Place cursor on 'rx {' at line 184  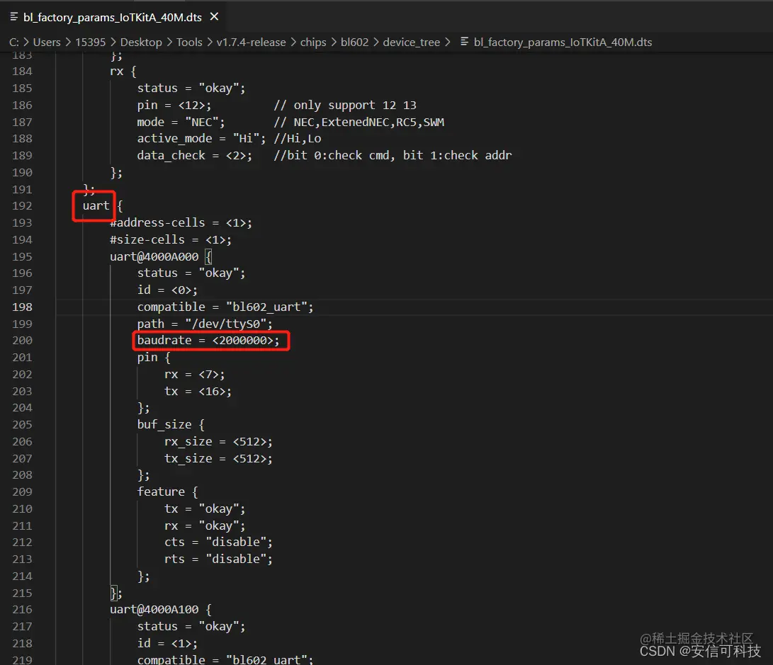(123, 72)
